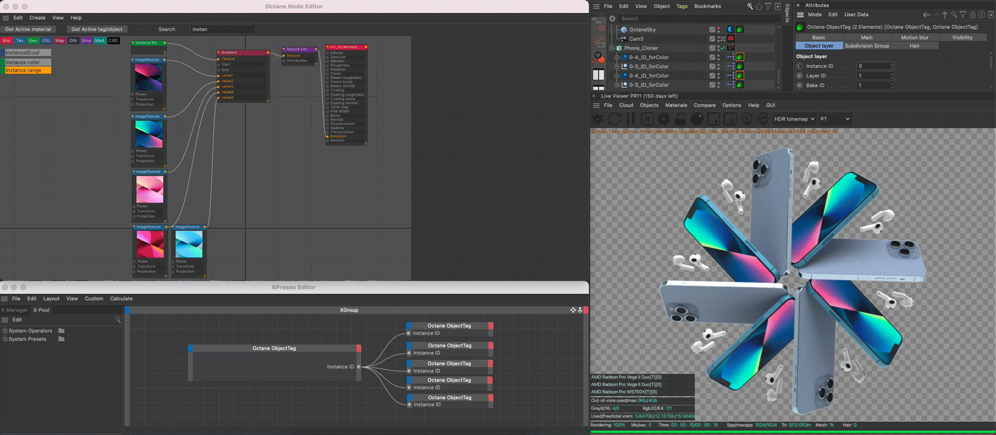Viewport: 996px width, 435px height.
Task: Toggle the Bake ID keyframe circle
Action: (799, 86)
